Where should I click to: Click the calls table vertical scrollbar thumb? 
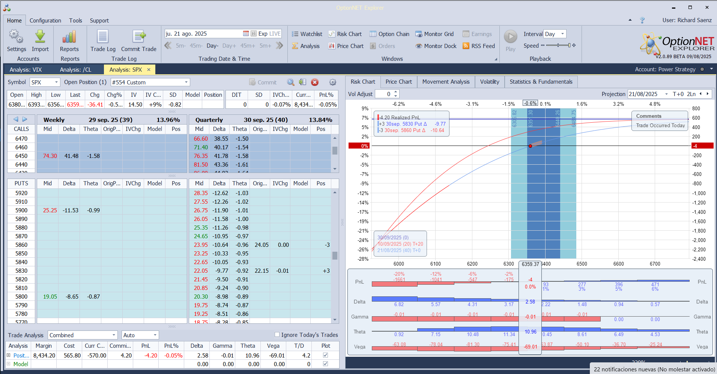point(335,150)
